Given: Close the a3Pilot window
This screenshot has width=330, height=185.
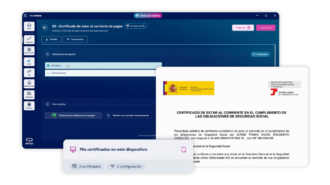Looking at the screenshot, I should [x=275, y=15].
